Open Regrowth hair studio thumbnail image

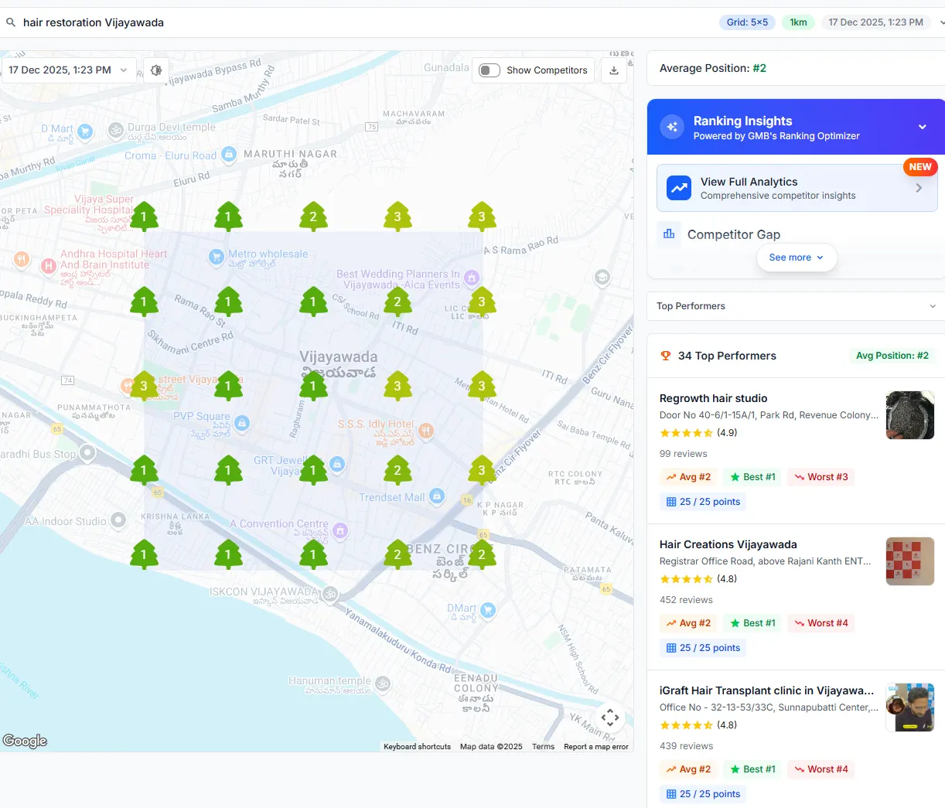(909, 415)
